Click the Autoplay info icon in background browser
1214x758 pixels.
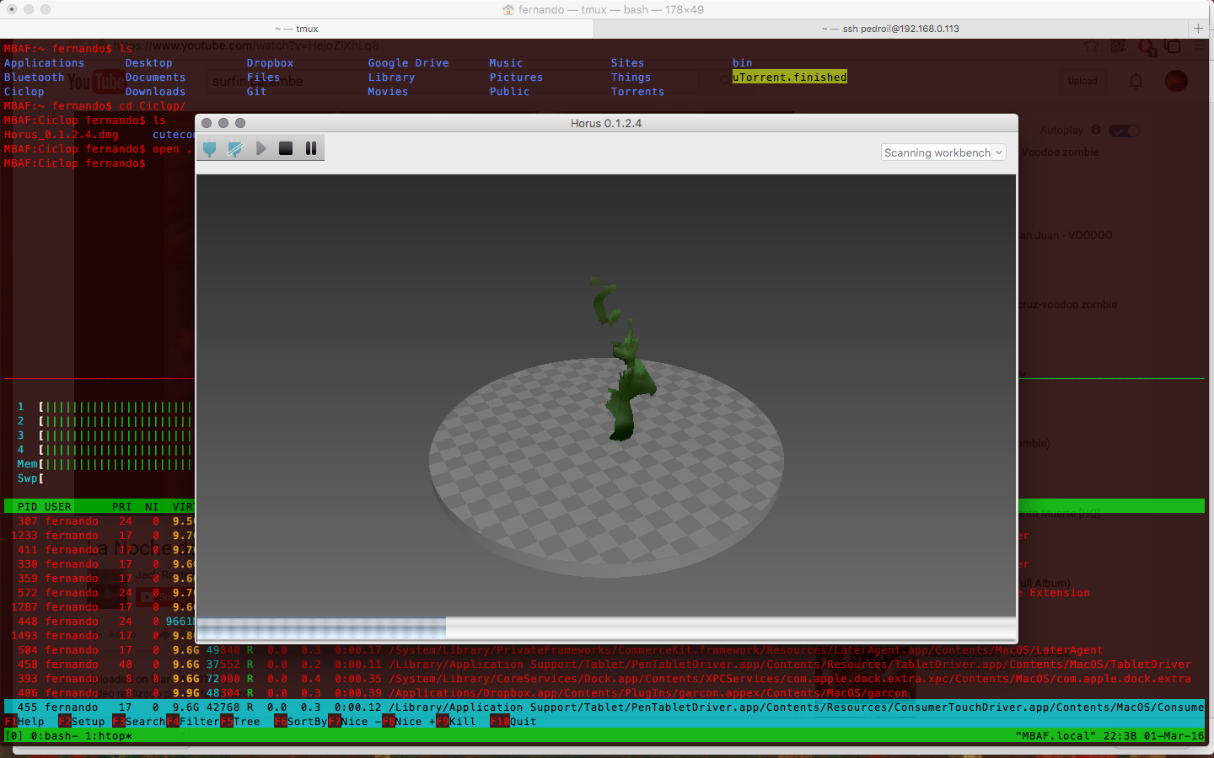[1096, 131]
